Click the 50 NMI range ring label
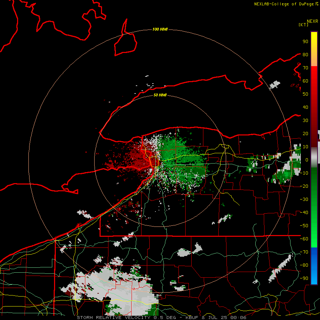320x320 pixels. point(160,95)
